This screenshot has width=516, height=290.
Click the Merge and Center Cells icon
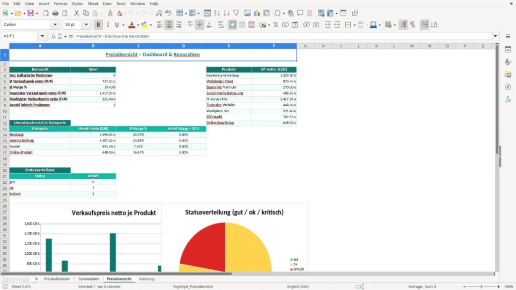[x=232, y=25]
